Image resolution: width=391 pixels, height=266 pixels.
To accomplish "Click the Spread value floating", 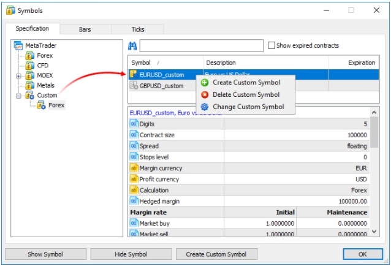I will tap(357, 146).
